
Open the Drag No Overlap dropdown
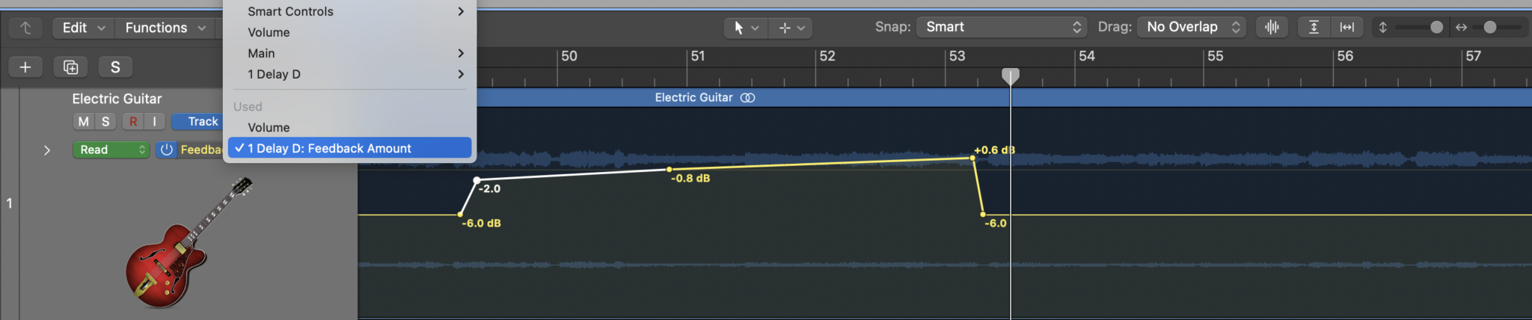(x=1192, y=27)
